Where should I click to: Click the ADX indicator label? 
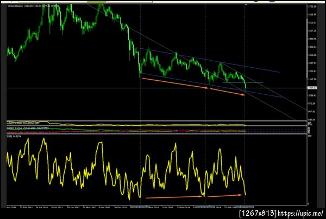28,128
